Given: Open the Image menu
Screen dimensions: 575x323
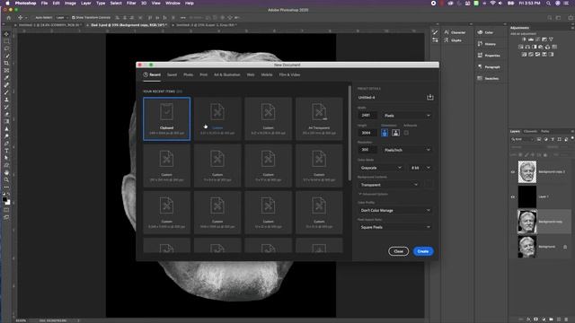Looking at the screenshot, I should 70,3.
